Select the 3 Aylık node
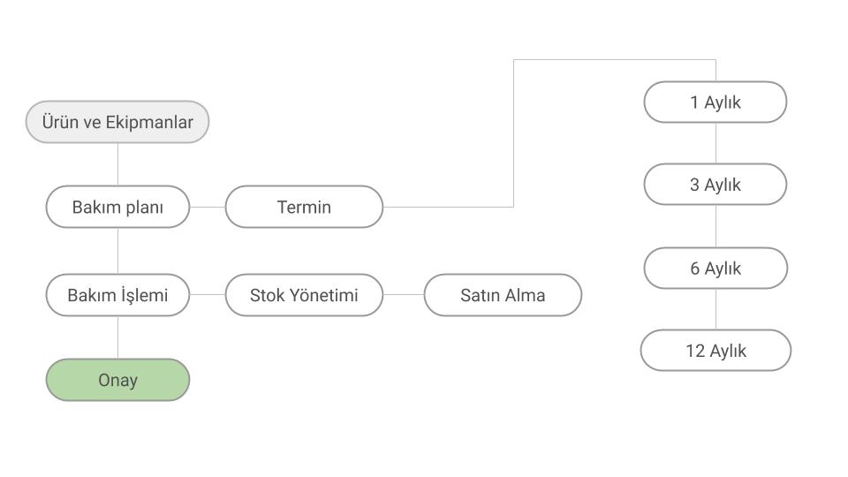The image size is (848, 477). 715,185
